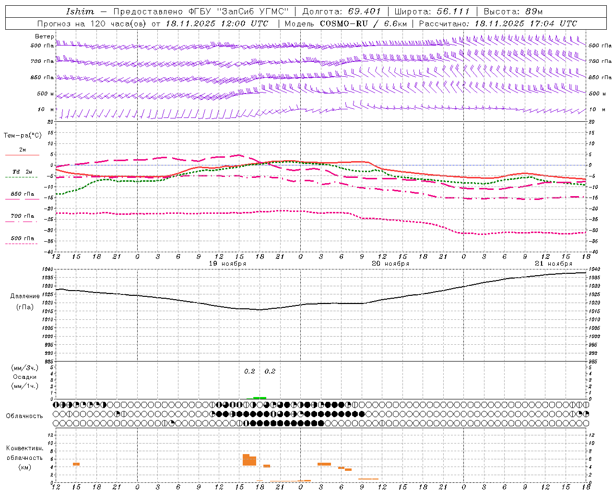Click the '700 гПа' temperature legend entry

click(x=22, y=216)
